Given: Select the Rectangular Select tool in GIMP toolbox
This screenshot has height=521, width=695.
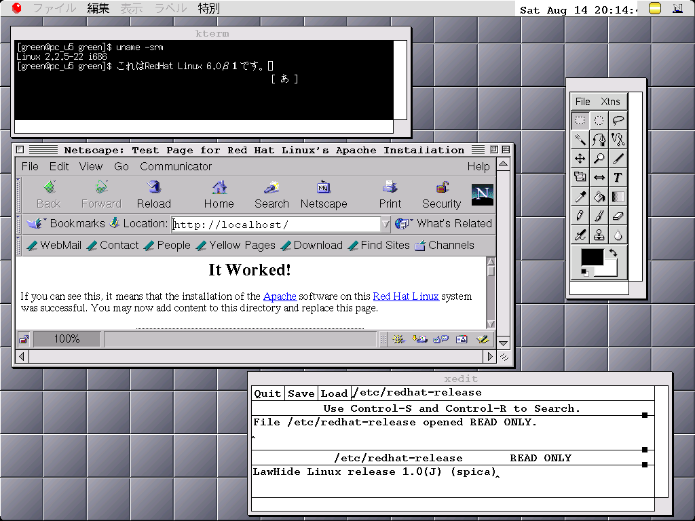Looking at the screenshot, I should (580, 121).
